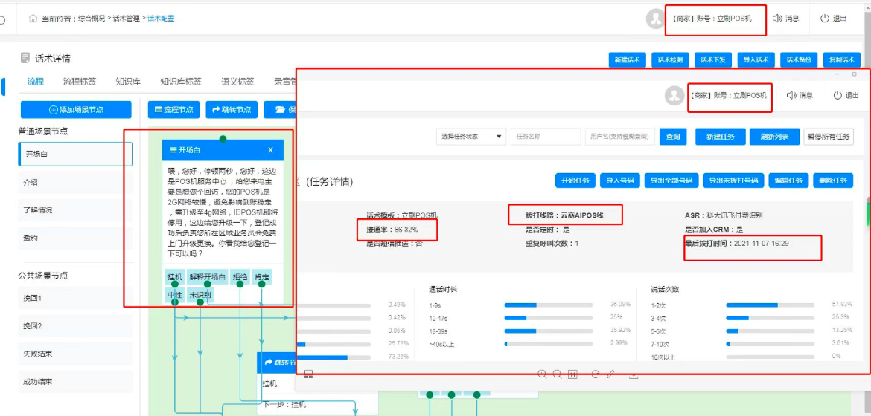The height and width of the screenshot is (416, 871).
Task: Click the 添加场景节点 button
Action: click(75, 110)
